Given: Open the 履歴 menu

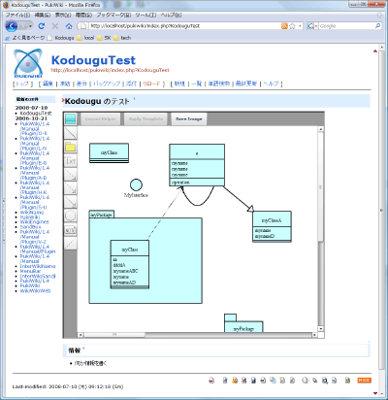Looking at the screenshot, I should coord(83,15).
